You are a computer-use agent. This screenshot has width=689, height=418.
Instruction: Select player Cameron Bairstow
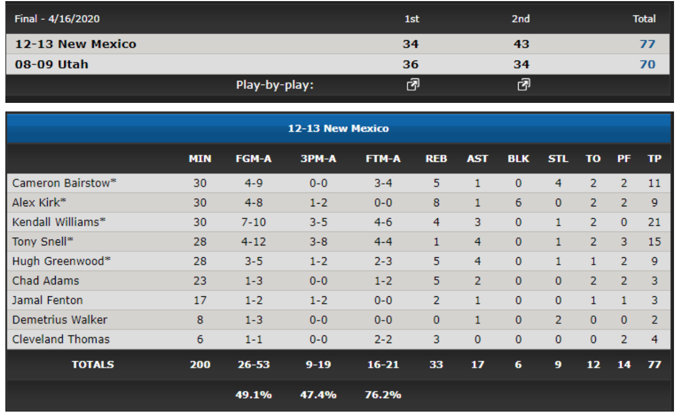point(64,183)
